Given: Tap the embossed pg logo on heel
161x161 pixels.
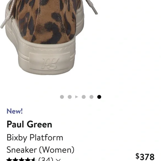Looking at the screenshot, I should point(50,63).
